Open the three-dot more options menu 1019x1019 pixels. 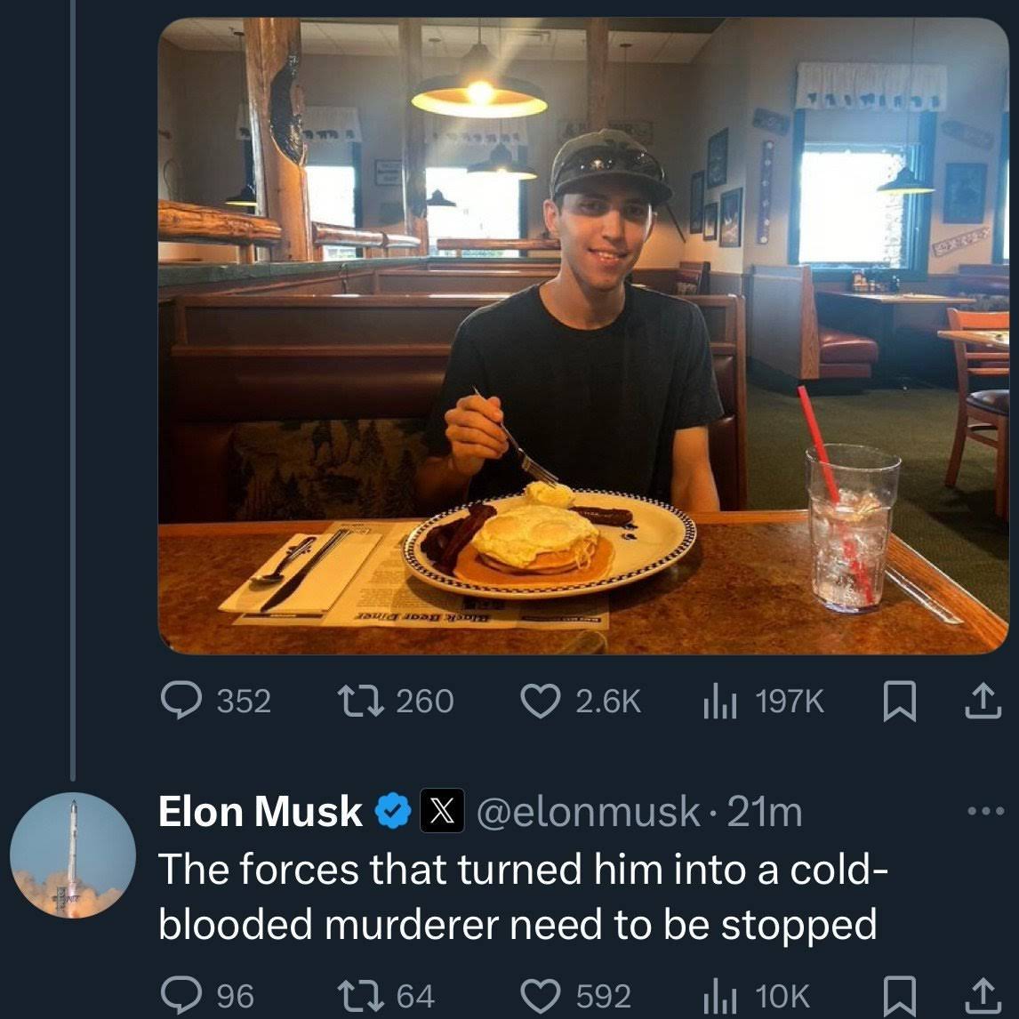[x=986, y=812]
